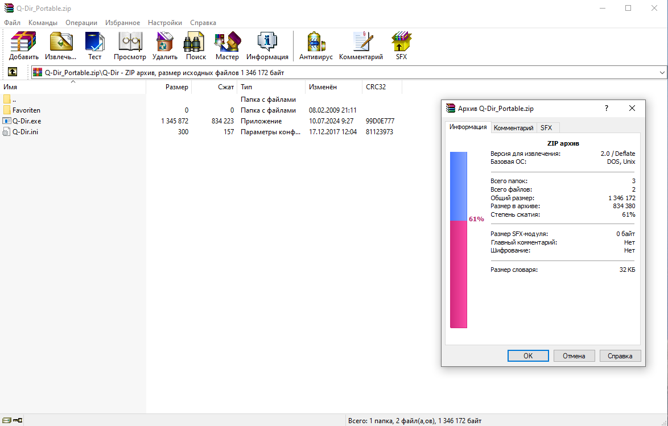Image resolution: width=668 pixels, height=426 pixels.
Task: Sort by the CRC32 column header
Action: coord(382,87)
